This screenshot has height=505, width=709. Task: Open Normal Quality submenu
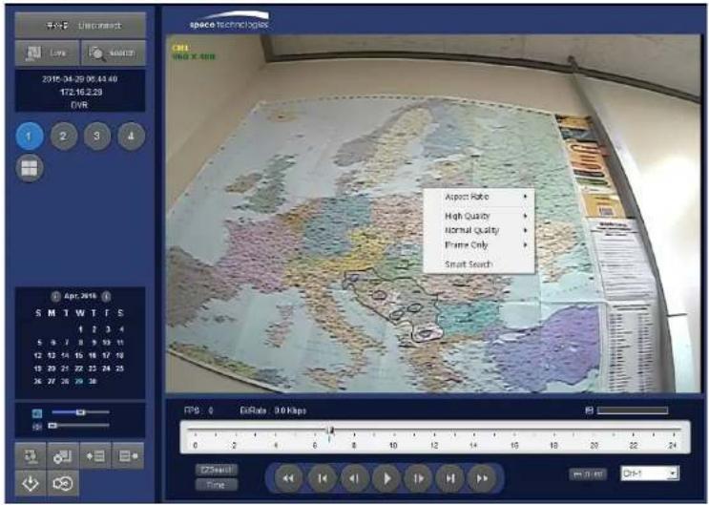(x=479, y=230)
